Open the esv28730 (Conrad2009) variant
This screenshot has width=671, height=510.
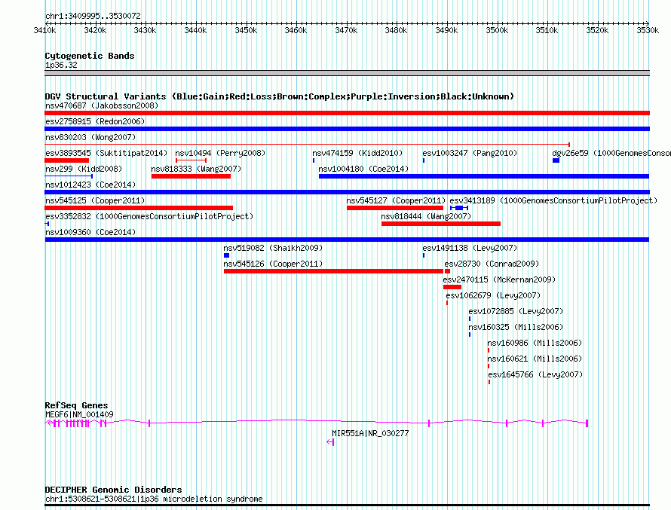(492, 264)
